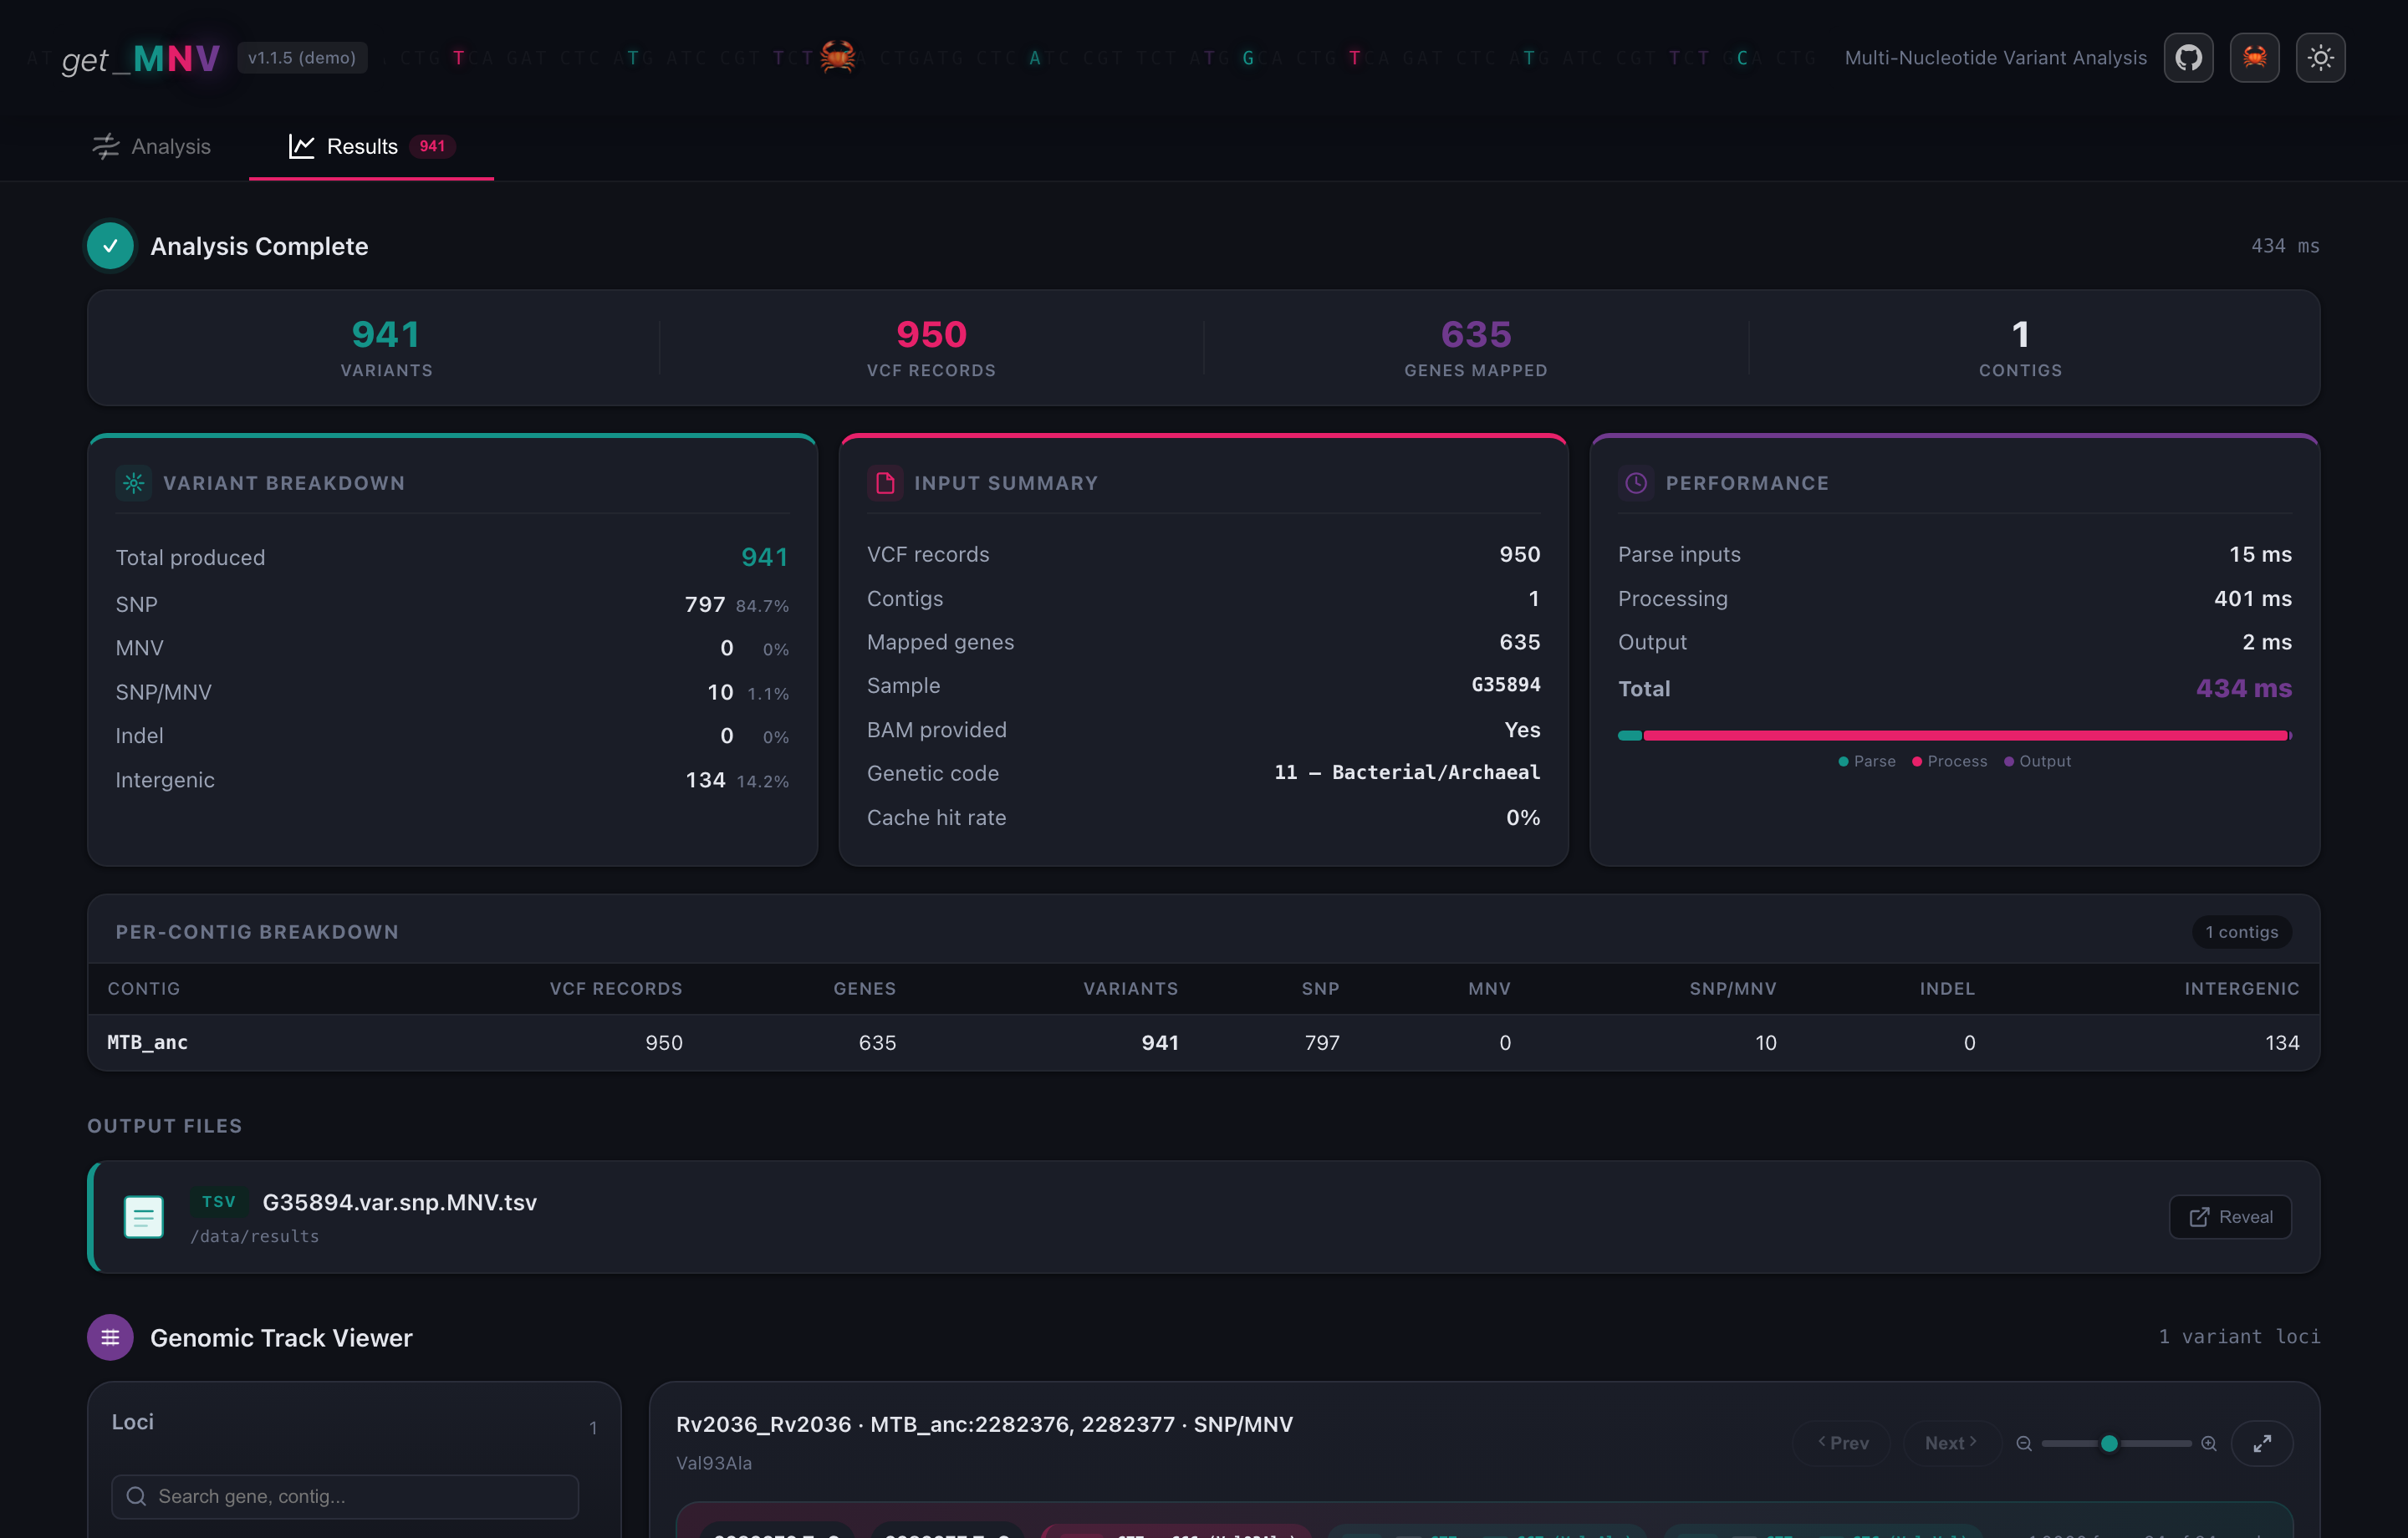Click the performance timing progress bar
The width and height of the screenshot is (2408, 1538).
[1955, 735]
